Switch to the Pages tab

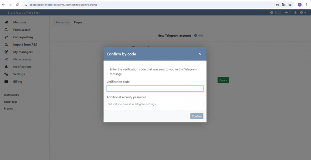click(x=78, y=22)
